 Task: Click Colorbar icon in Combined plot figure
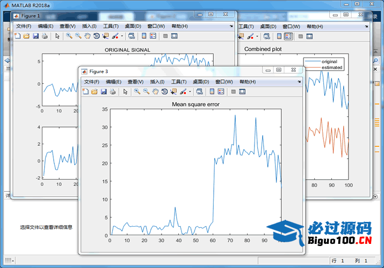tap(279, 36)
